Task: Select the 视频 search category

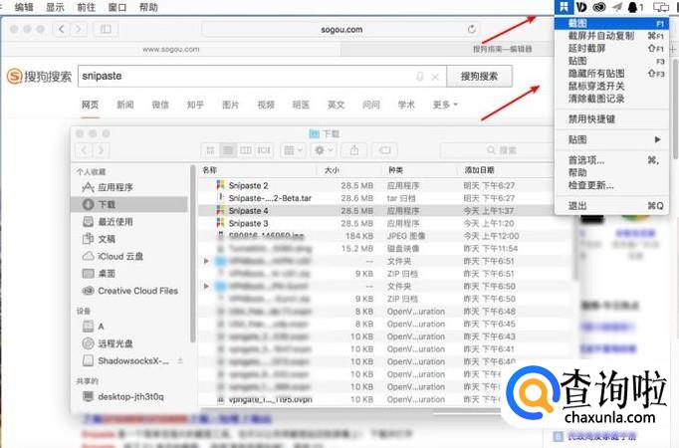Action: [x=266, y=105]
